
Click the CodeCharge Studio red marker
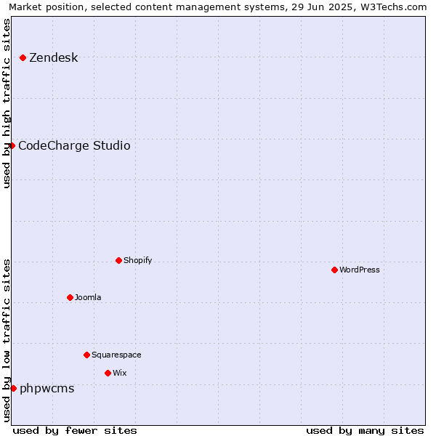coord(12,146)
